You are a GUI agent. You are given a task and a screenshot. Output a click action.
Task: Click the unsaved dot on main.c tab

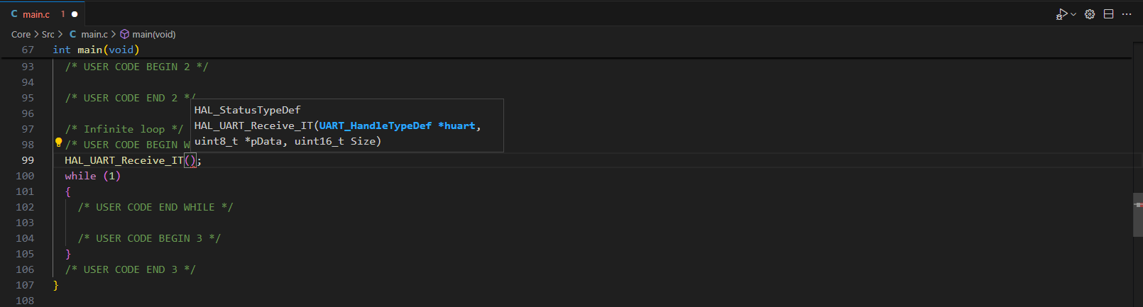click(x=75, y=14)
